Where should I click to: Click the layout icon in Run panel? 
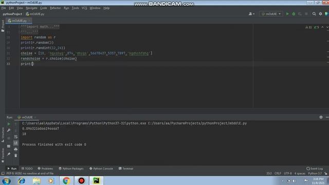9,146
